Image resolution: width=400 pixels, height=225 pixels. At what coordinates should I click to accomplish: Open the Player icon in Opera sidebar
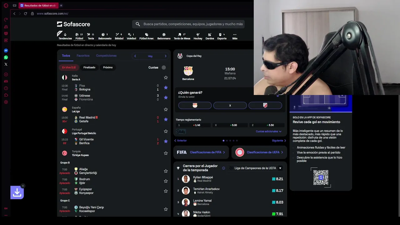6,74
